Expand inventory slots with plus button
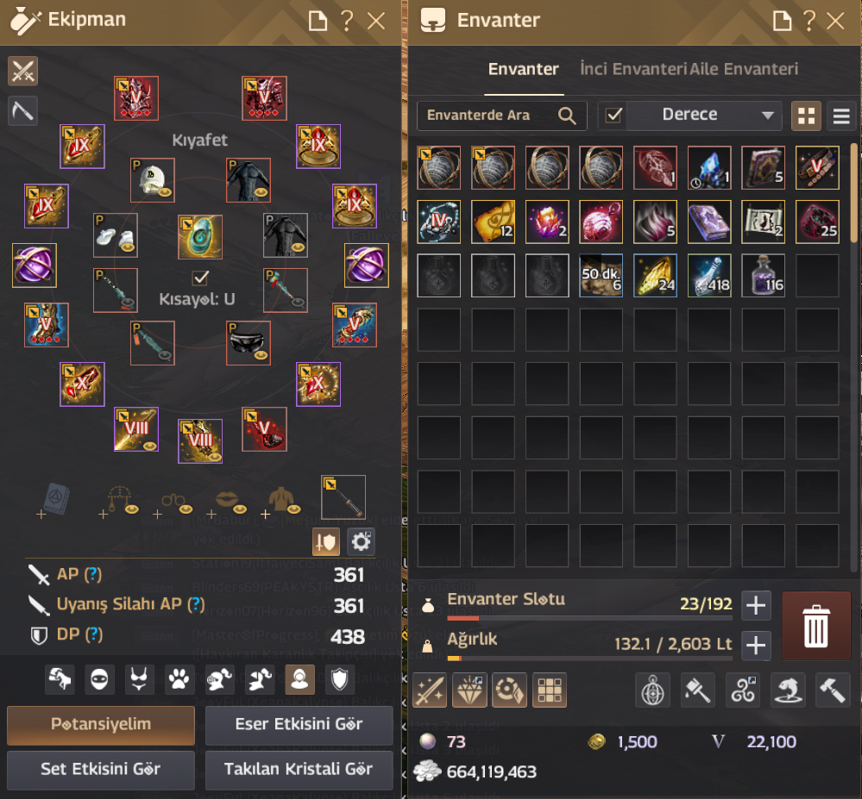 point(756,606)
